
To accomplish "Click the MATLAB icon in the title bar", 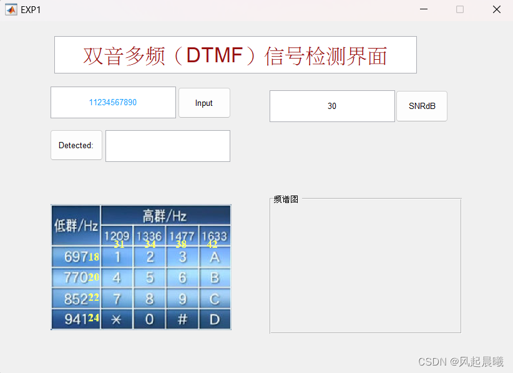I will coord(10,9).
